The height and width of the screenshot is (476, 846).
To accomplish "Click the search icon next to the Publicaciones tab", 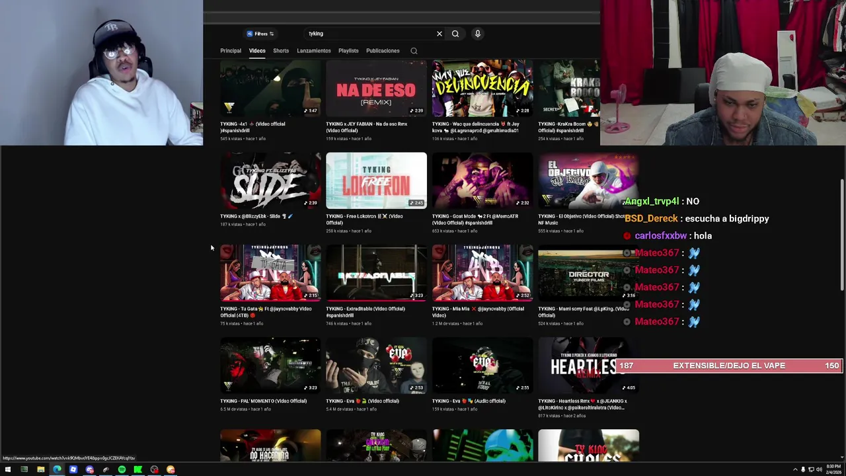I will (x=414, y=51).
